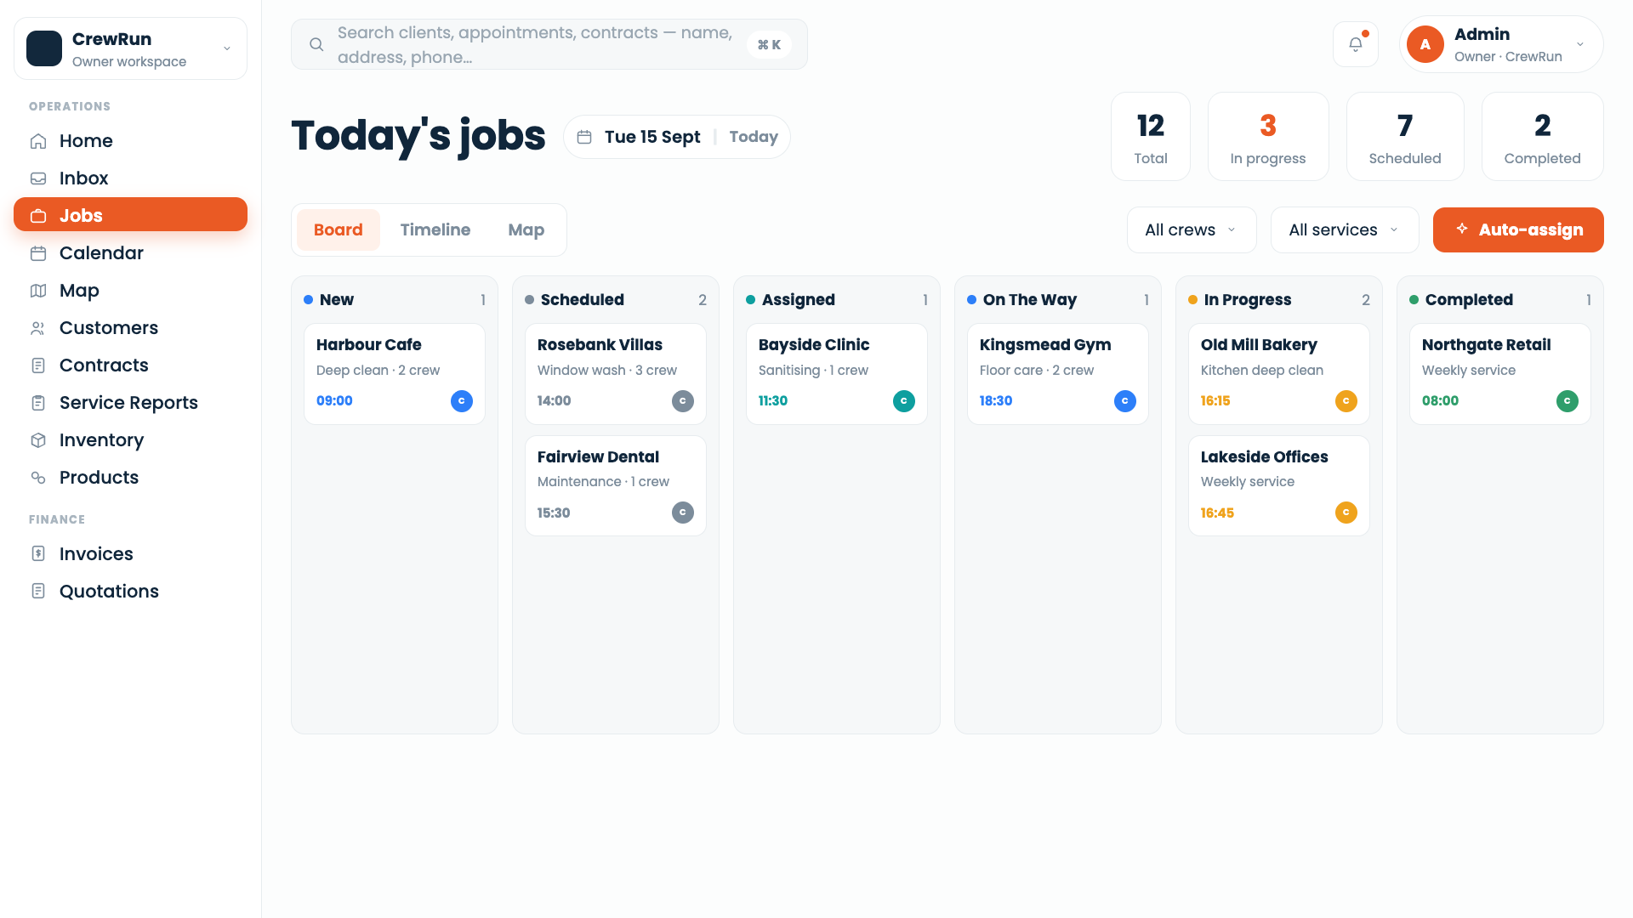Screen dimensions: 1633x918
Task: Click the 16:45 time on Lakeside Offices
Action: click(1217, 513)
